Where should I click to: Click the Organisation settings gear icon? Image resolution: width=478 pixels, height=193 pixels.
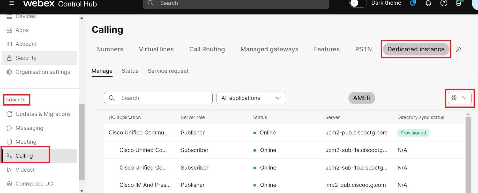pos(9,72)
